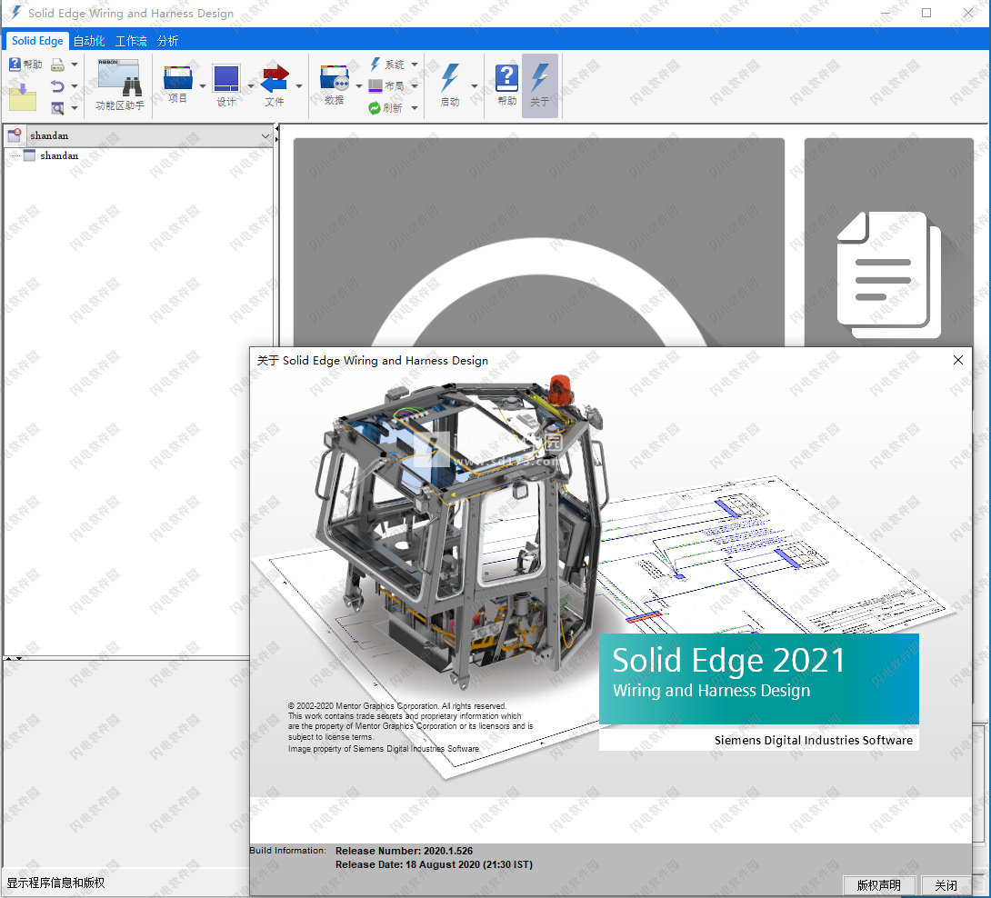This screenshot has width=991, height=898.
Task: Click the Siemens Digital Industries Software text
Action: pos(814,740)
